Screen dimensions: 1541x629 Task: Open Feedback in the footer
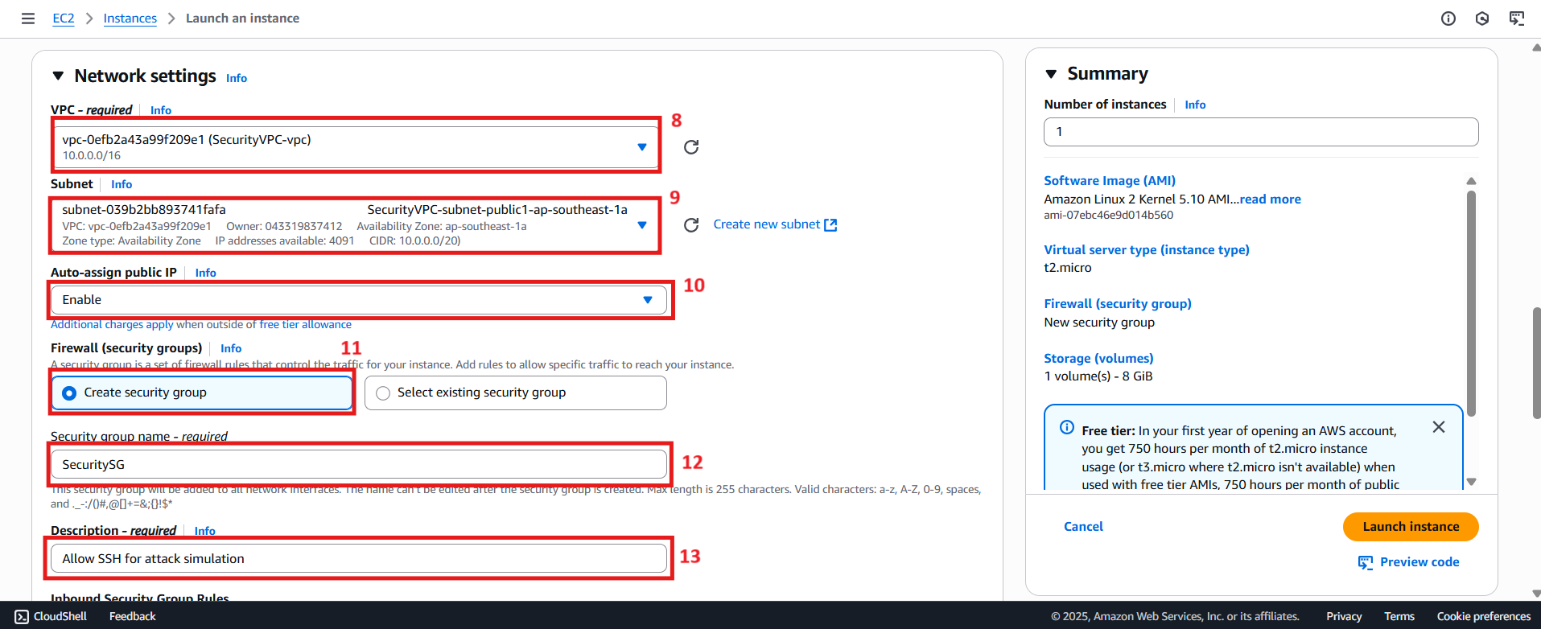(133, 616)
